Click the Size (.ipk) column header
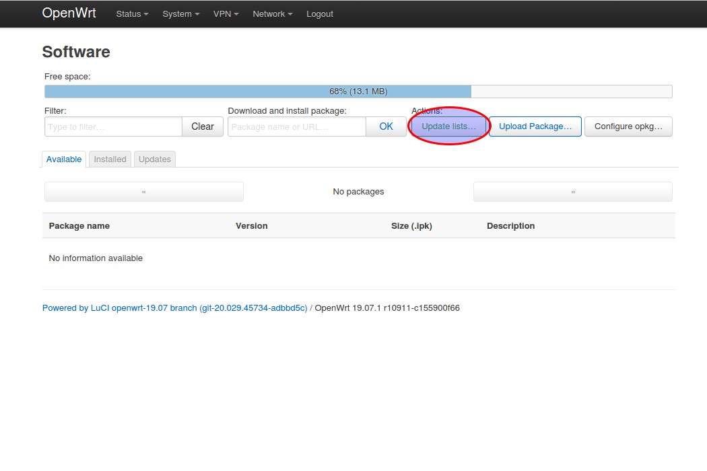 (411, 226)
